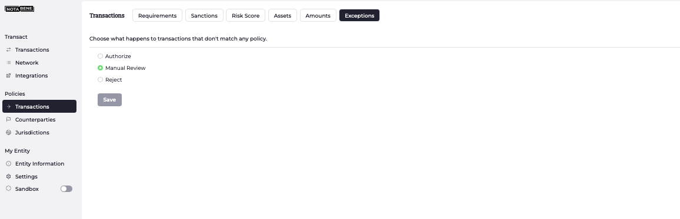This screenshot has height=219, width=680.
Task: Click the icon beside Sandbox label
Action: pos(8,188)
